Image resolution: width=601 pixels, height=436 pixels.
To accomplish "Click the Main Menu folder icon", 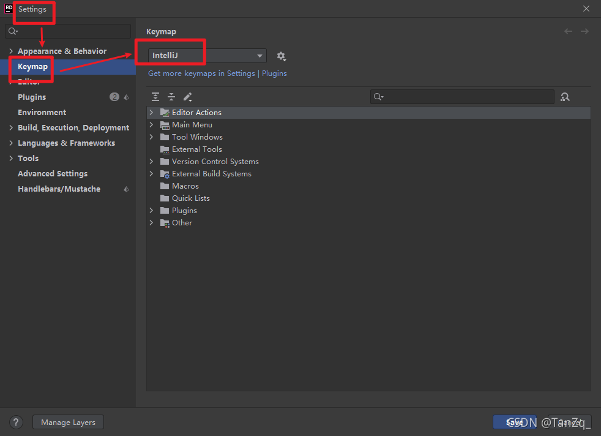I will point(165,125).
